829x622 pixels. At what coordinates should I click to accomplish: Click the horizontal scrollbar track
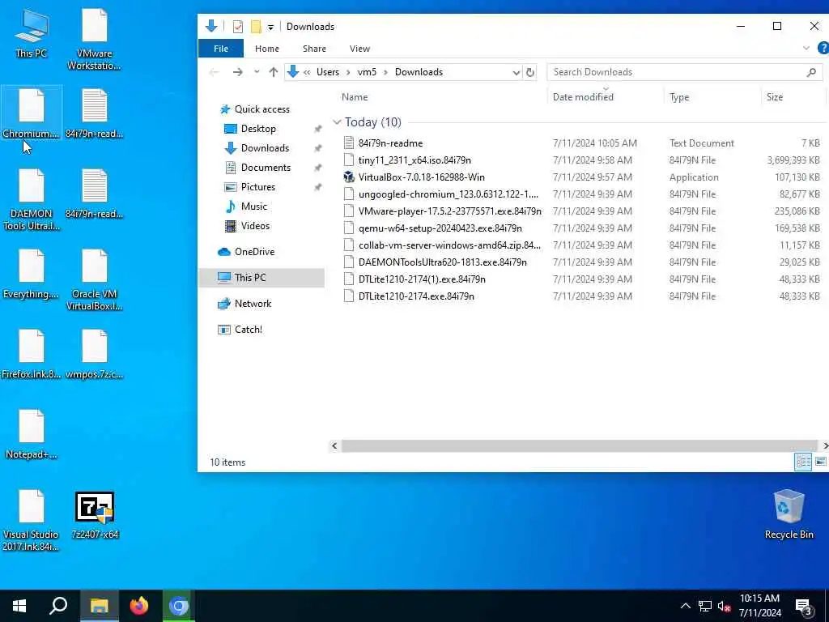click(x=579, y=446)
